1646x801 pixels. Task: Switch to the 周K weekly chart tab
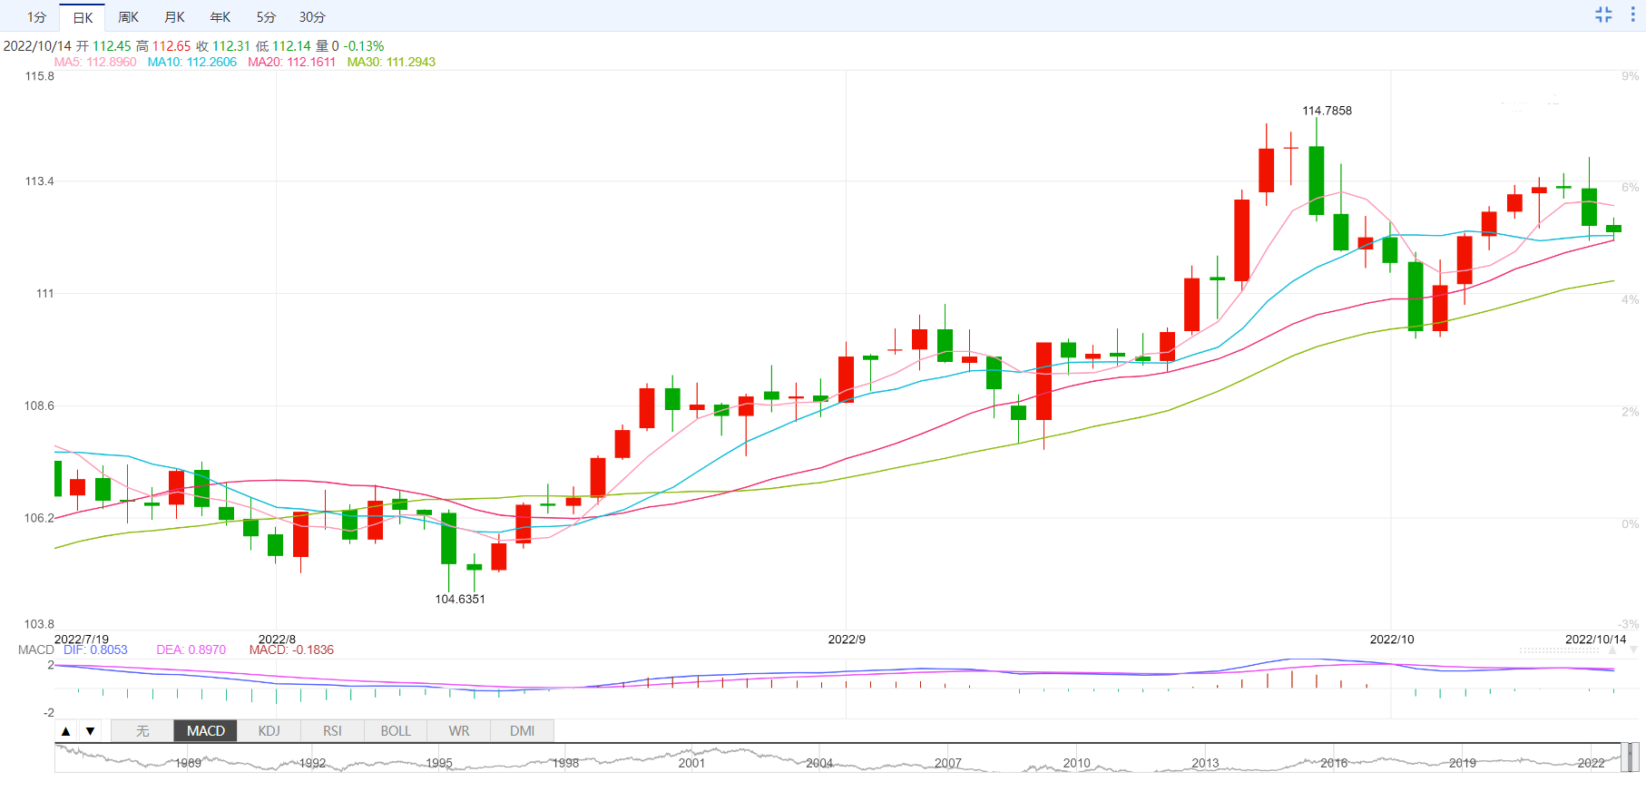pyautogui.click(x=128, y=17)
